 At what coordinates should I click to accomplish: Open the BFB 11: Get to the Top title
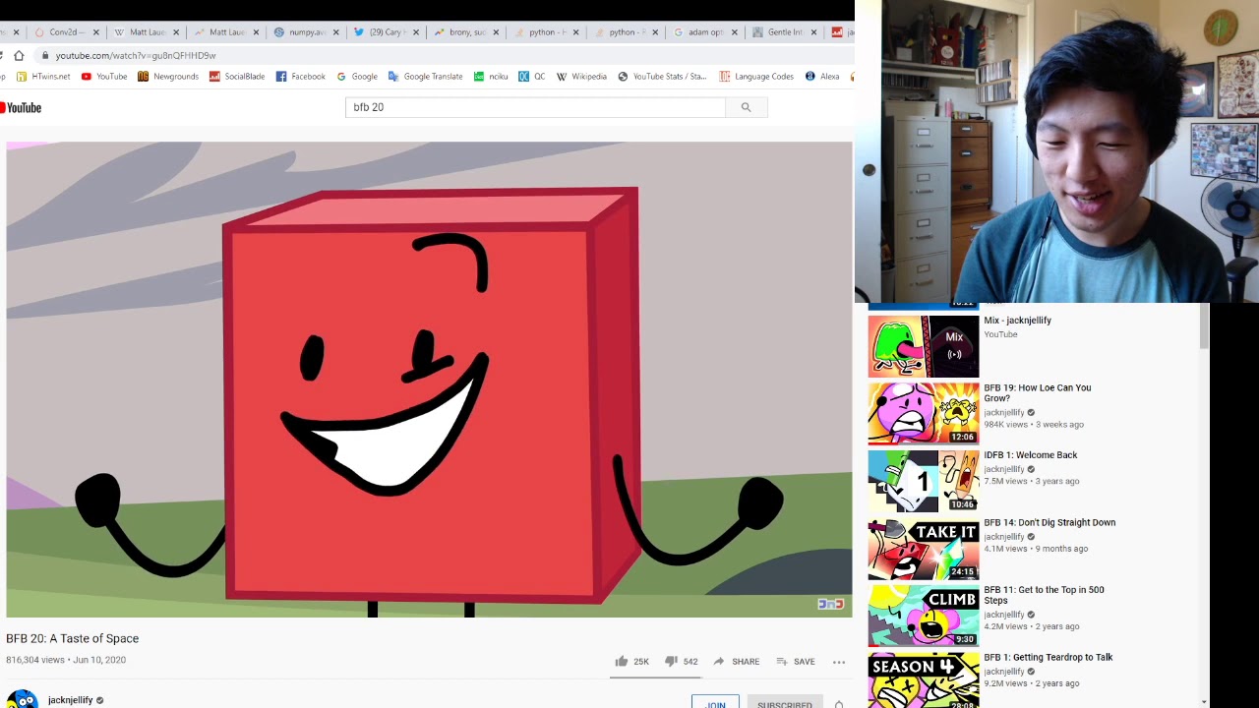1044,595
